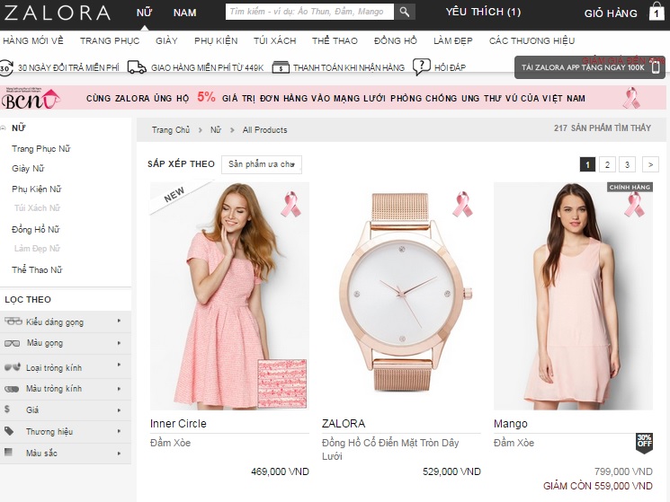670x502 pixels.
Task: Select Đồng Hồ Nữ category
Action: (36, 230)
